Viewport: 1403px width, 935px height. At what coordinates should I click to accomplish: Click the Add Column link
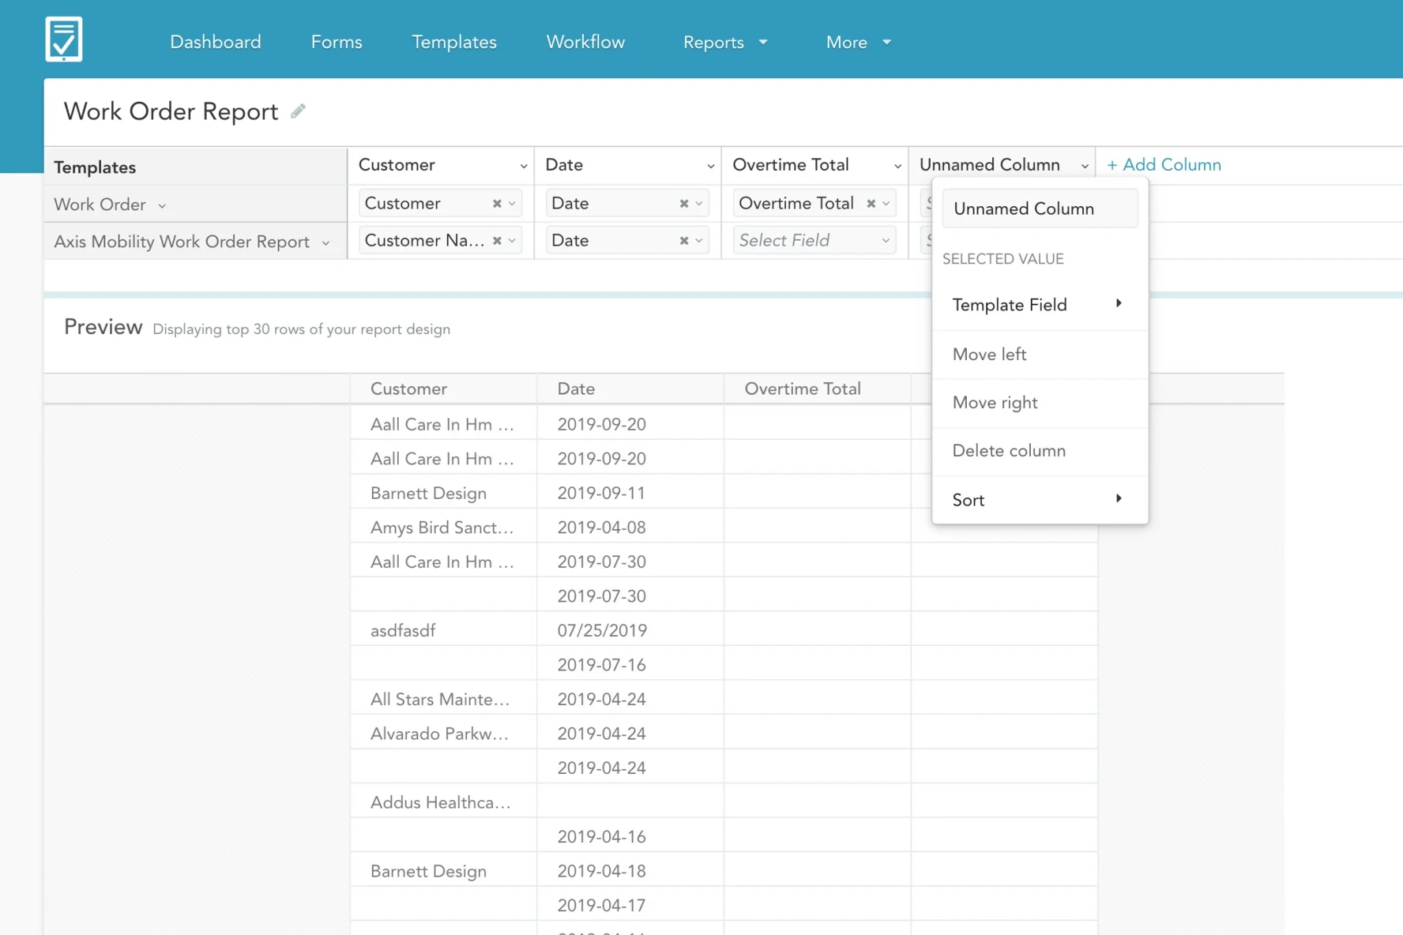point(1164,165)
